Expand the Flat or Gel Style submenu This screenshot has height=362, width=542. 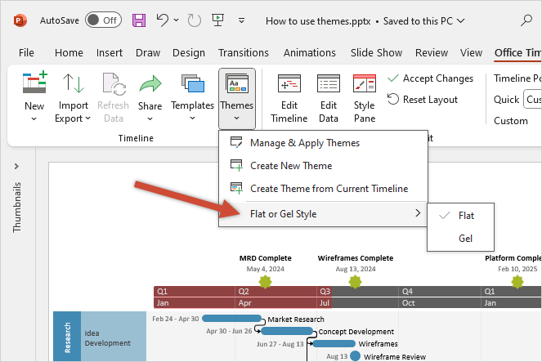pyautogui.click(x=323, y=214)
